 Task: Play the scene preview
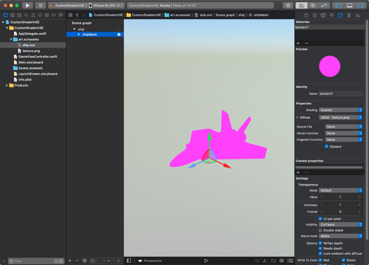point(206,261)
